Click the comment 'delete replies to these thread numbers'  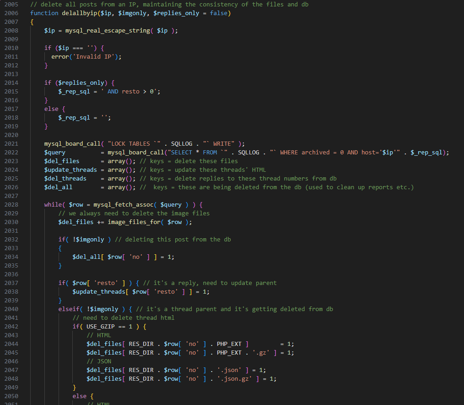pyautogui.click(x=238, y=179)
